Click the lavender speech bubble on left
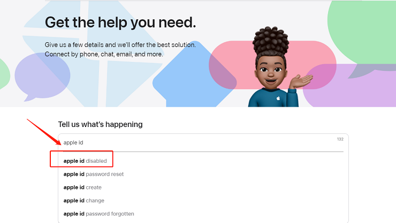 coord(42,76)
